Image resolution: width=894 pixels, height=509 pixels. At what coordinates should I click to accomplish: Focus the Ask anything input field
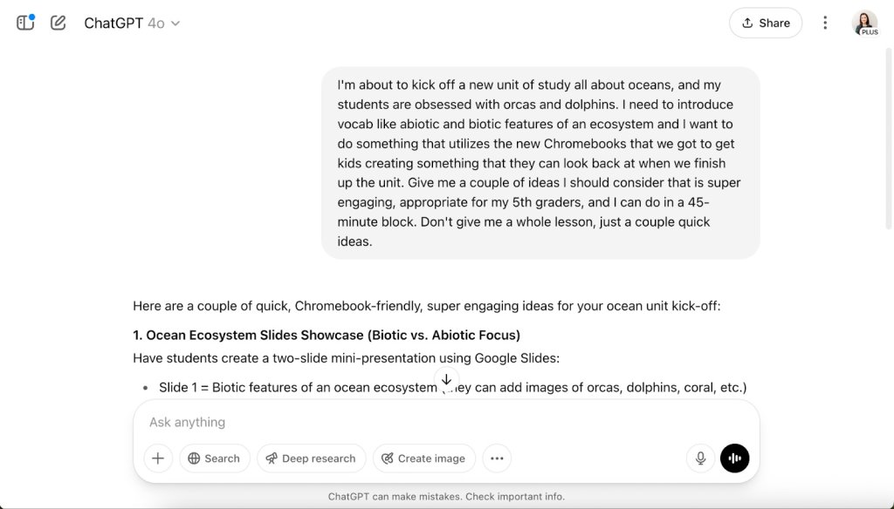tap(445, 422)
